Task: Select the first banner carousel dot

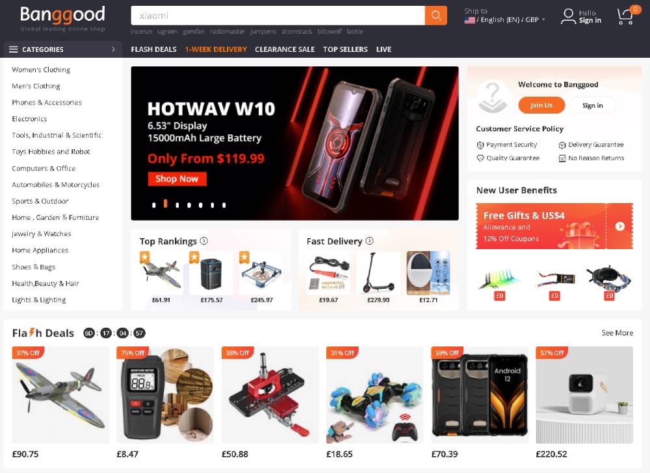Action: 154,205
